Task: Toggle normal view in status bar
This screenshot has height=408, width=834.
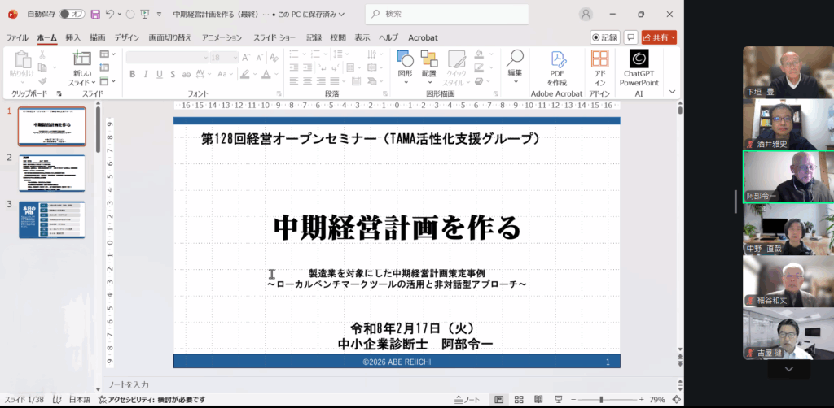Action: pyautogui.click(x=498, y=400)
